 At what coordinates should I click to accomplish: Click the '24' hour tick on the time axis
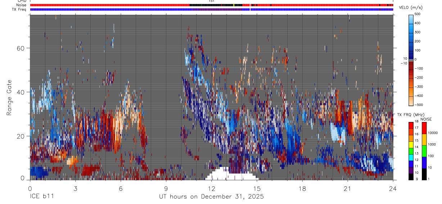pyautogui.click(x=393, y=189)
